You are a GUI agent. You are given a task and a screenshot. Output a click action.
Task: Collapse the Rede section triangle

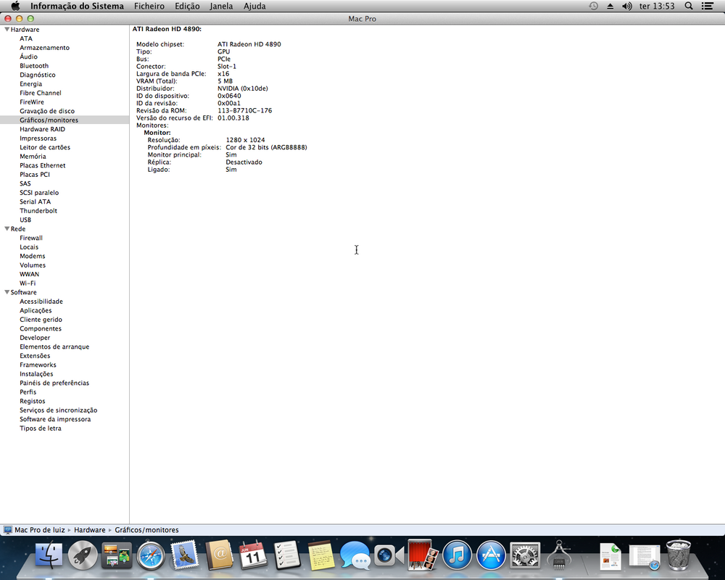(7, 229)
